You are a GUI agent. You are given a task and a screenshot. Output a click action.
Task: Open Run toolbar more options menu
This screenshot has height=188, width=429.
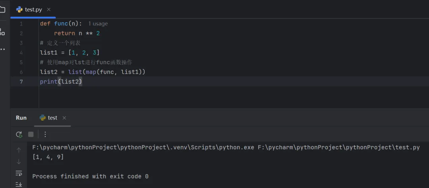click(x=45, y=134)
